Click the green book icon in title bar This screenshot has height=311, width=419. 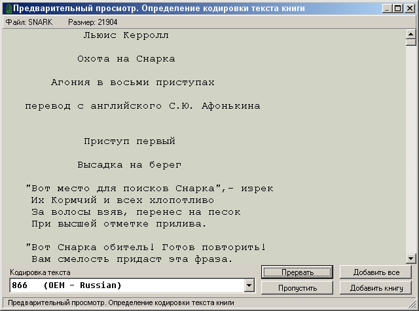(x=9, y=9)
